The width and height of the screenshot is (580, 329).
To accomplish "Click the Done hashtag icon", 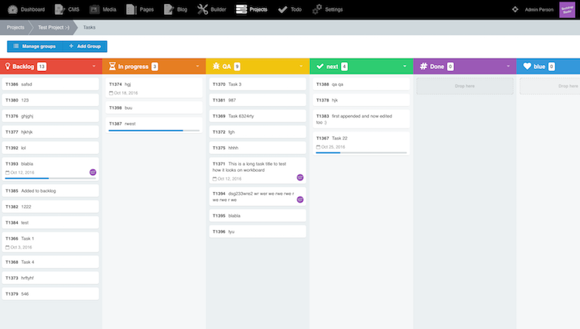I will click(424, 67).
